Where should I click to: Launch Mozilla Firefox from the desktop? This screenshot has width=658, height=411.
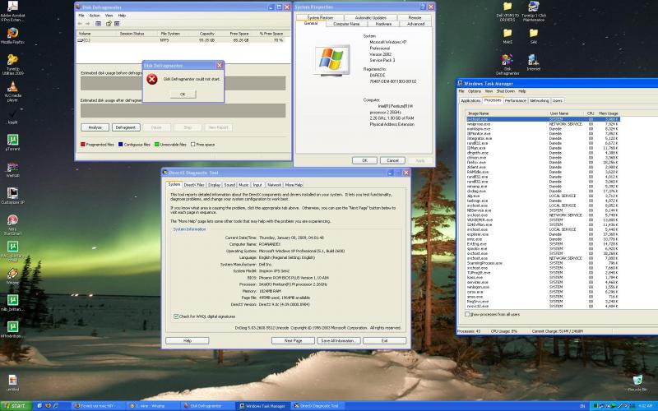pos(12,33)
